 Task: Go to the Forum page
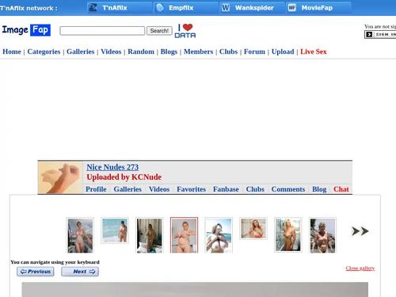point(254,51)
